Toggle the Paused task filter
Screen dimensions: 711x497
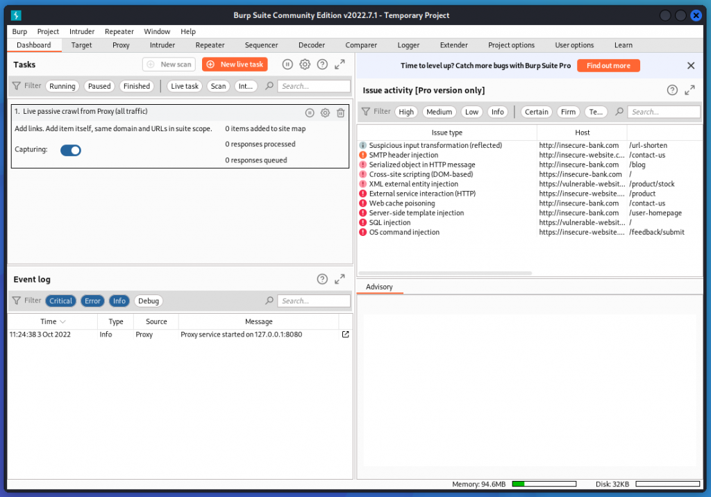click(x=99, y=86)
